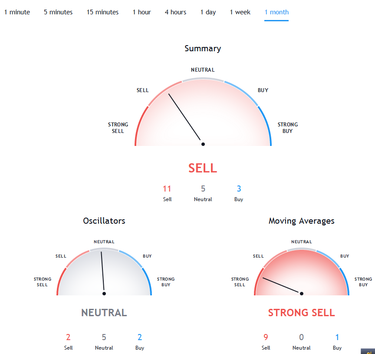Click the active 1 month tab
Image resolution: width=375 pixels, height=354 pixels.
coord(276,12)
